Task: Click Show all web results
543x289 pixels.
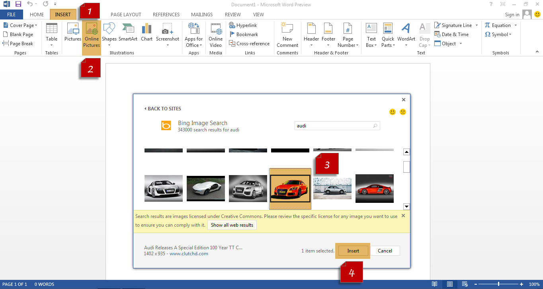Action: [x=232, y=225]
